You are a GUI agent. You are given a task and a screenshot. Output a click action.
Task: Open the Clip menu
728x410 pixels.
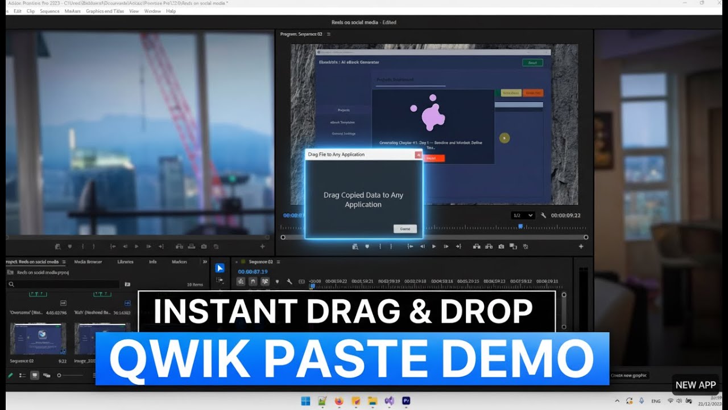(31, 11)
